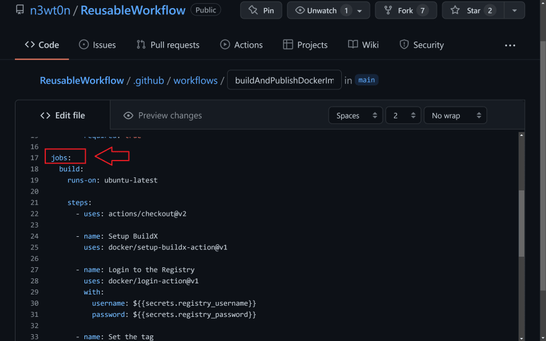Click the with: line

click(94, 292)
